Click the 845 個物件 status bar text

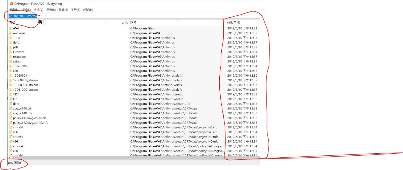(x=15, y=163)
